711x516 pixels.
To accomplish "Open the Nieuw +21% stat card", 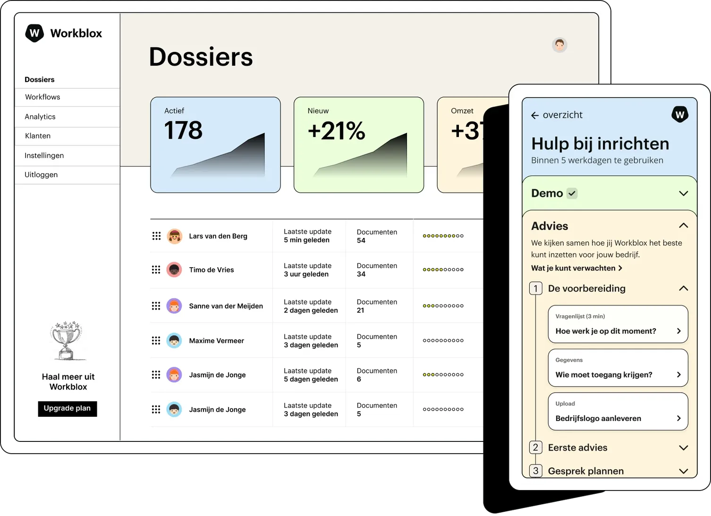I will tap(359, 145).
